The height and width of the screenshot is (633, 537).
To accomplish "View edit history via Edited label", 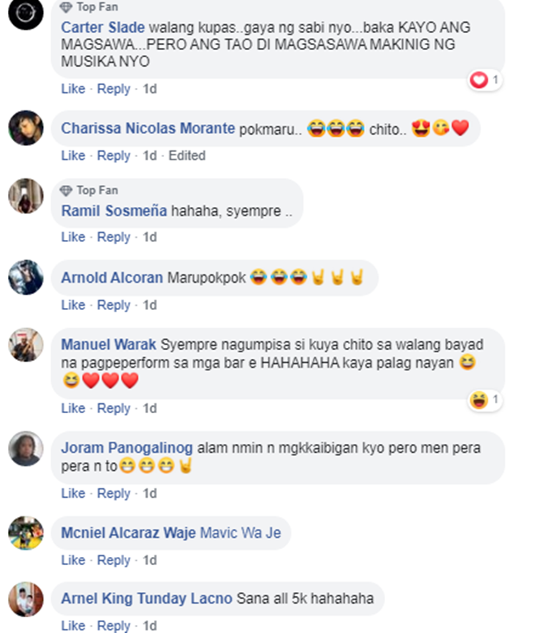I will coord(187,155).
